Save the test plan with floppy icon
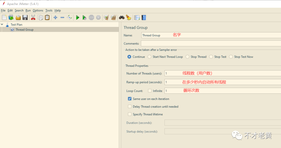This screenshot has width=281, height=148. coord(25,17)
